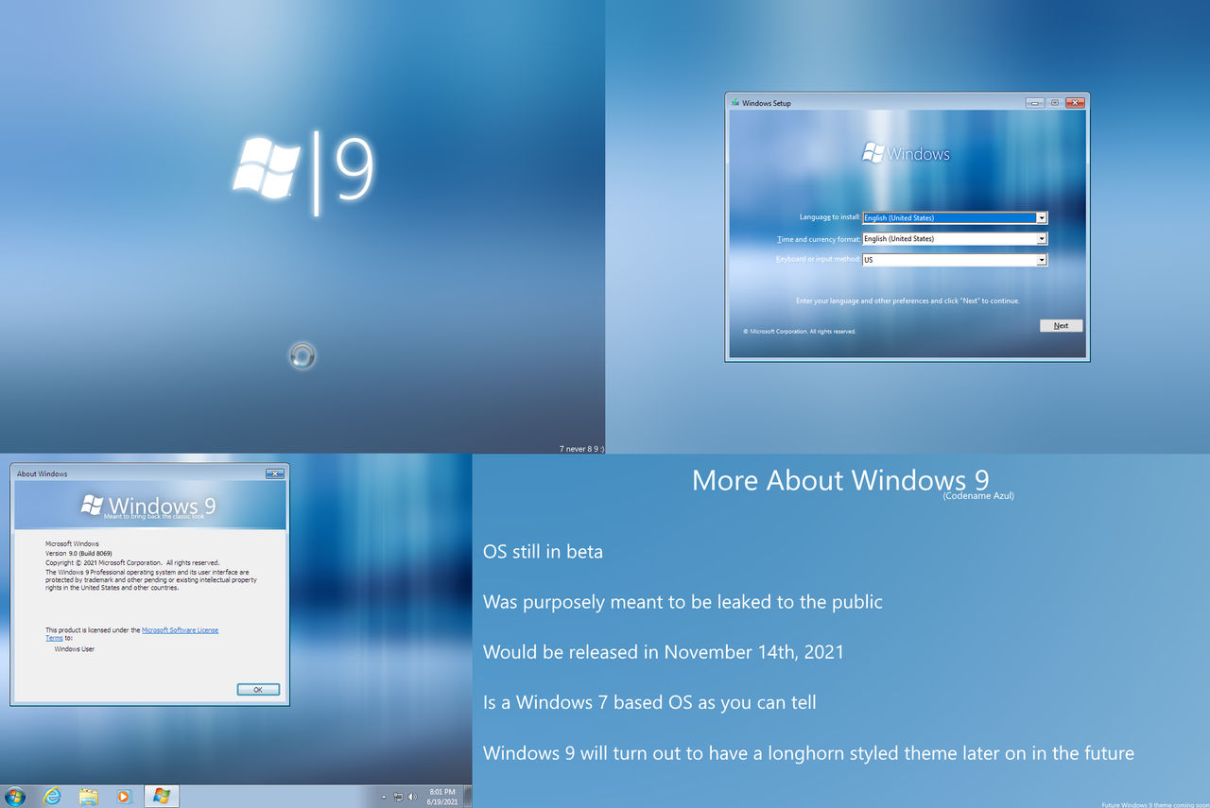Open Windows Explorer from the taskbar
Viewport: 1210px width, 808px height.
pyautogui.click(x=89, y=796)
